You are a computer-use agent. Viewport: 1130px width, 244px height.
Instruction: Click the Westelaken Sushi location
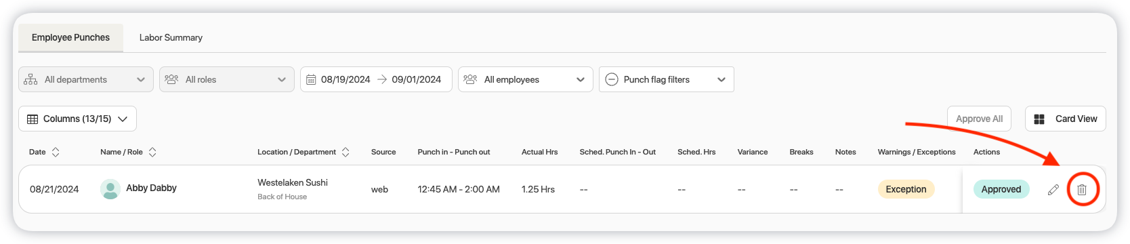pyautogui.click(x=293, y=182)
